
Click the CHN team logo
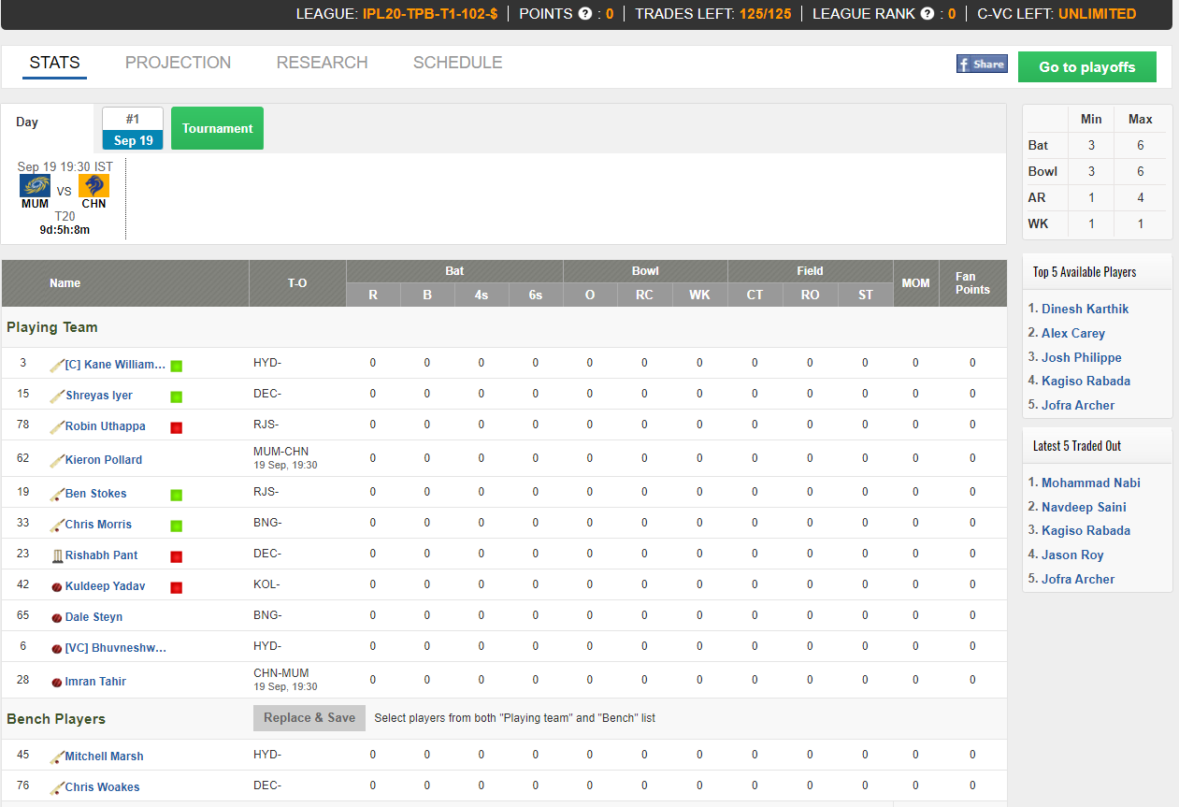[x=93, y=185]
